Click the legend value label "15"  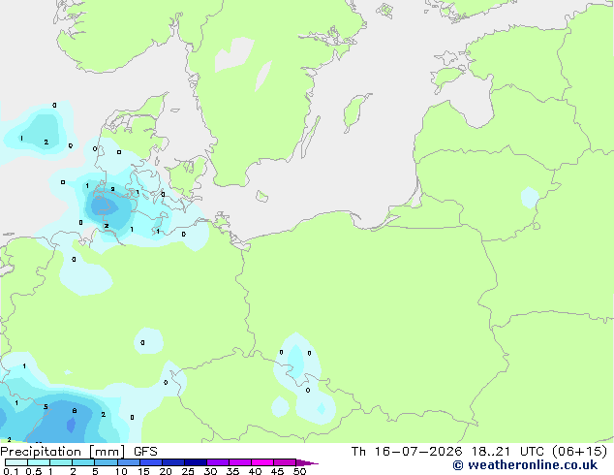[143, 471]
